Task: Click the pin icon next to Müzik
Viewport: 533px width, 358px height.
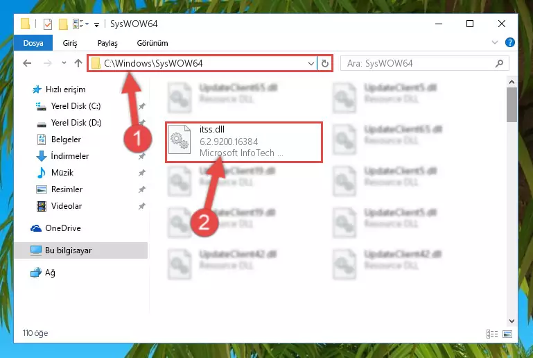Action: [x=142, y=173]
